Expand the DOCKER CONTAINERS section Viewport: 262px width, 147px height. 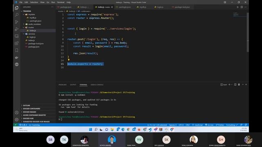(x=32, y=109)
